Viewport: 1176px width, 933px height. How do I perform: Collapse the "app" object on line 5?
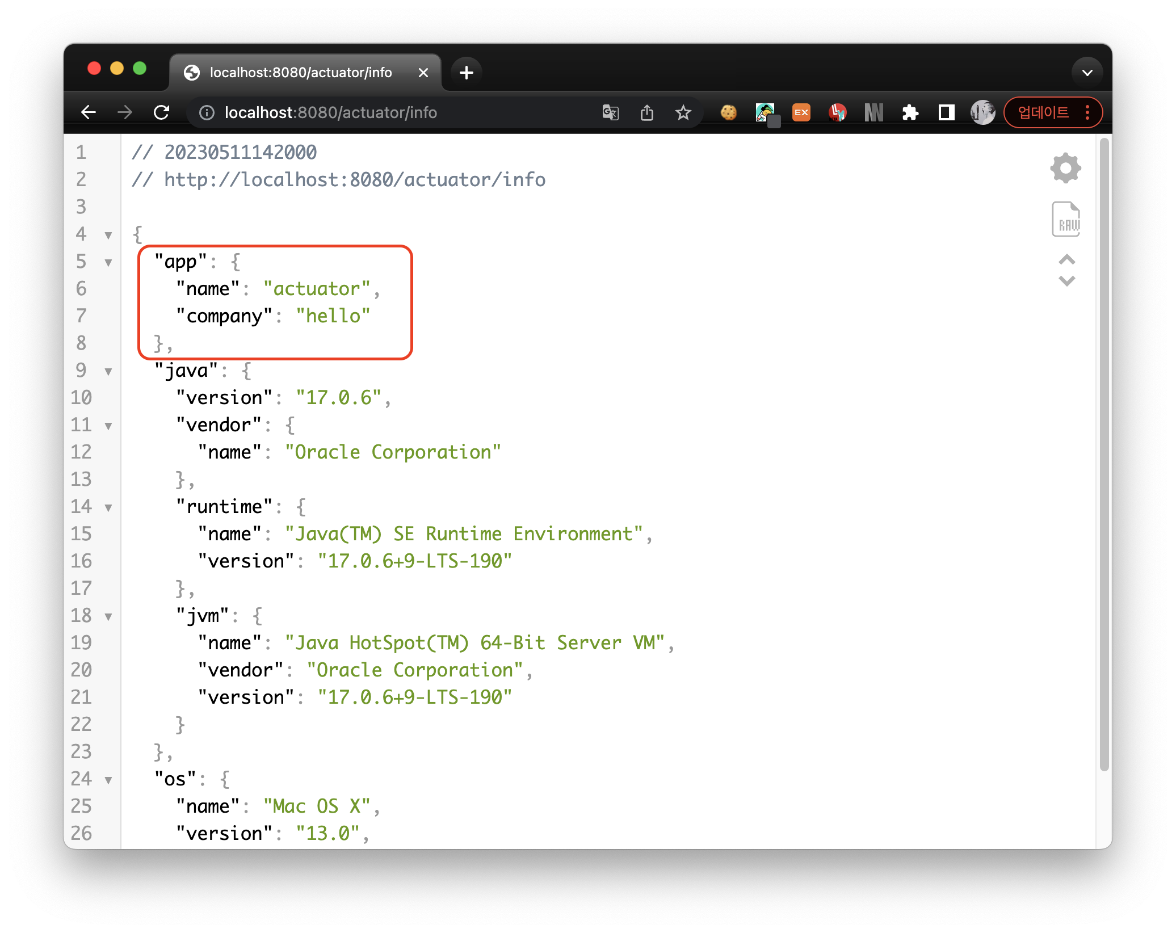[x=108, y=262]
